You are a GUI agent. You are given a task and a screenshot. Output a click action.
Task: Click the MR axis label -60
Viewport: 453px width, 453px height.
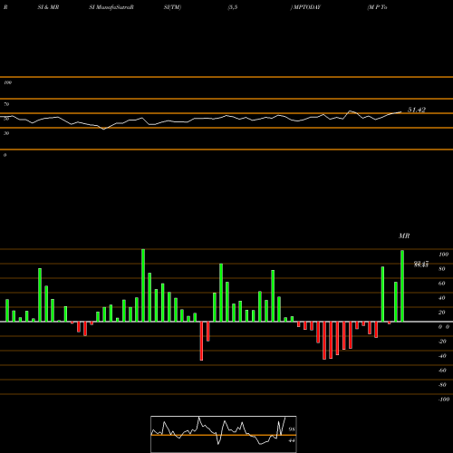click(x=442, y=371)
